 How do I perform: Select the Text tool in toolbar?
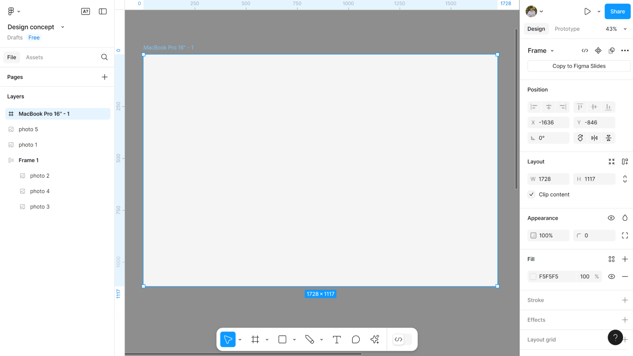click(337, 339)
